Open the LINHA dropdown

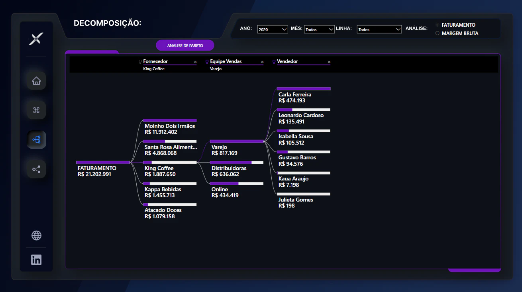379,29
